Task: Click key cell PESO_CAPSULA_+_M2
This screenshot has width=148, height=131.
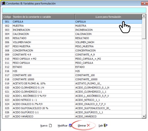Action: point(108,59)
